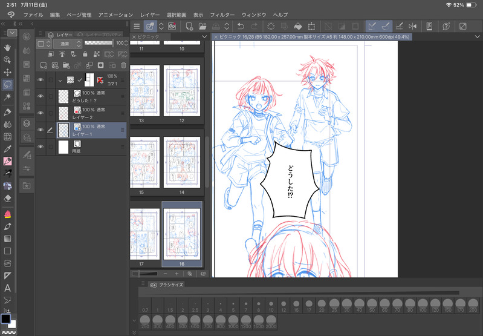This screenshot has height=336, width=483.
Task: Collapse the コマ1 frame folder
Action: click(60, 81)
